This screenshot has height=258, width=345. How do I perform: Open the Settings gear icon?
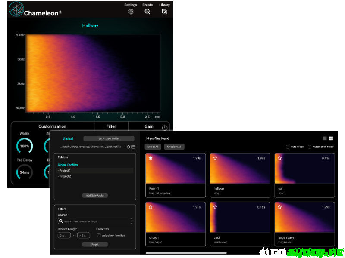coord(131,12)
